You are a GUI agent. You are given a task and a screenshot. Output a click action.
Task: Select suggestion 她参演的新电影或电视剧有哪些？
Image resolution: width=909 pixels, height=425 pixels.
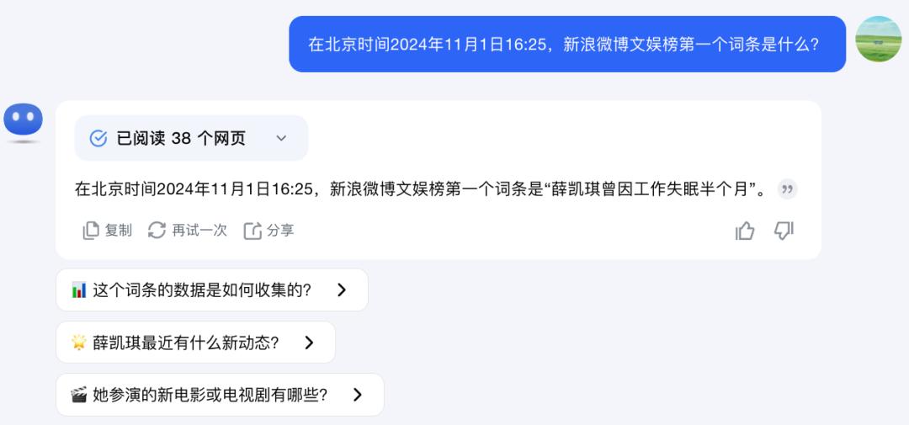click(210, 395)
